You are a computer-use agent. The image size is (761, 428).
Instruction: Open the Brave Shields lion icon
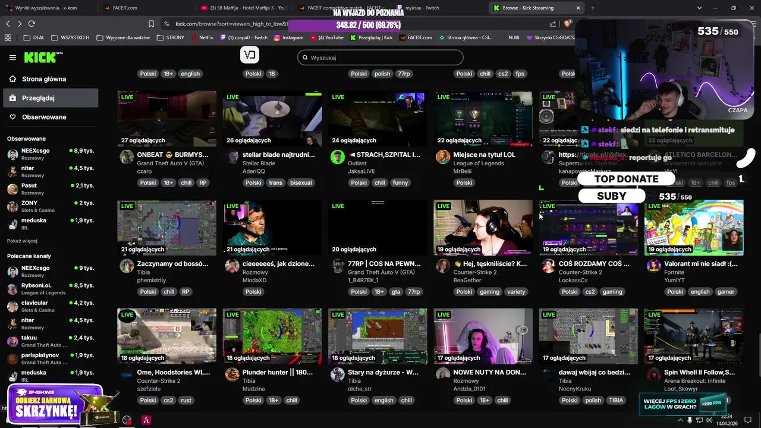pos(568,24)
